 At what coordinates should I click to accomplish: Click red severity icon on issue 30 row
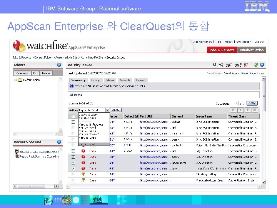tap(83, 157)
